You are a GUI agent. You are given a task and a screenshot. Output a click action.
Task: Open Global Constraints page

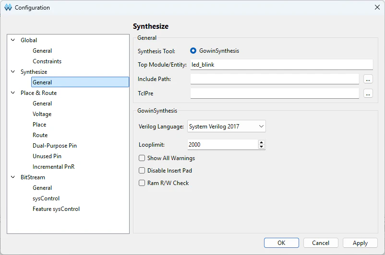click(x=47, y=61)
